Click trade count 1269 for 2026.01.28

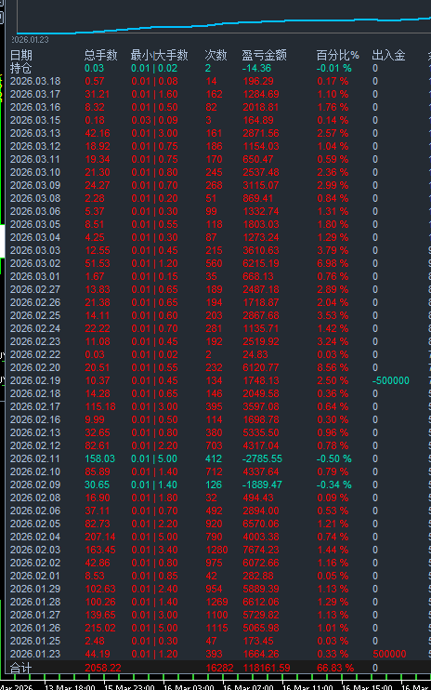tap(216, 602)
